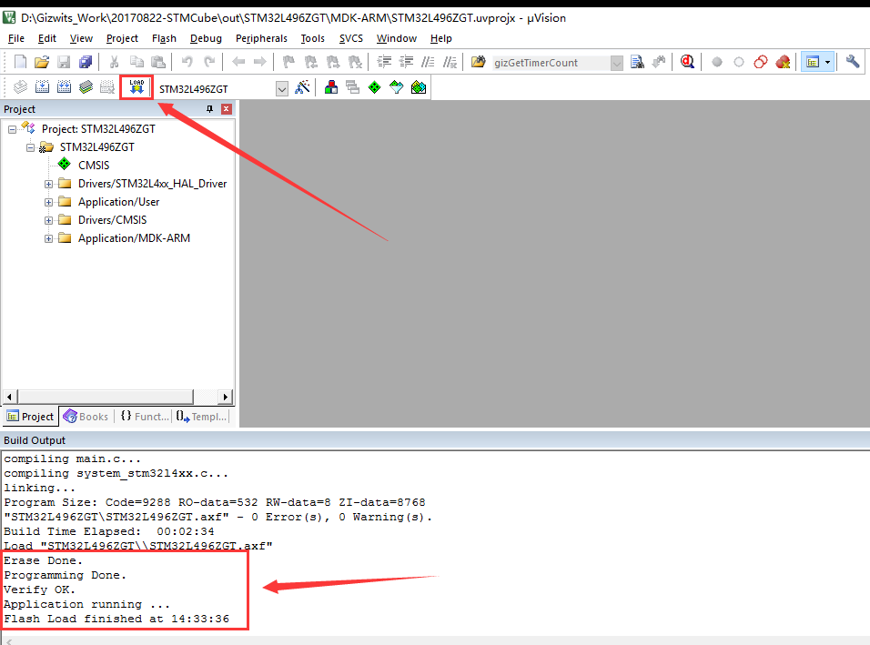Select the Build target icon

(42, 86)
